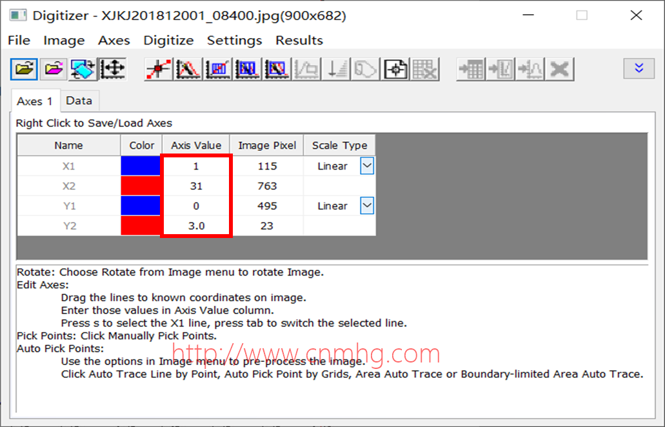Image resolution: width=665 pixels, height=427 pixels.
Task: Click the red color cell for Y2
Action: pos(140,226)
